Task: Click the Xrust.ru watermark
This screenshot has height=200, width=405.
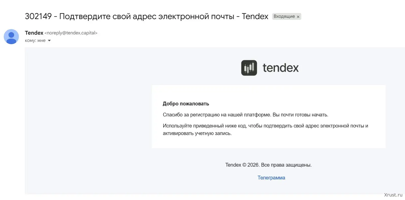Action: pyautogui.click(x=393, y=195)
